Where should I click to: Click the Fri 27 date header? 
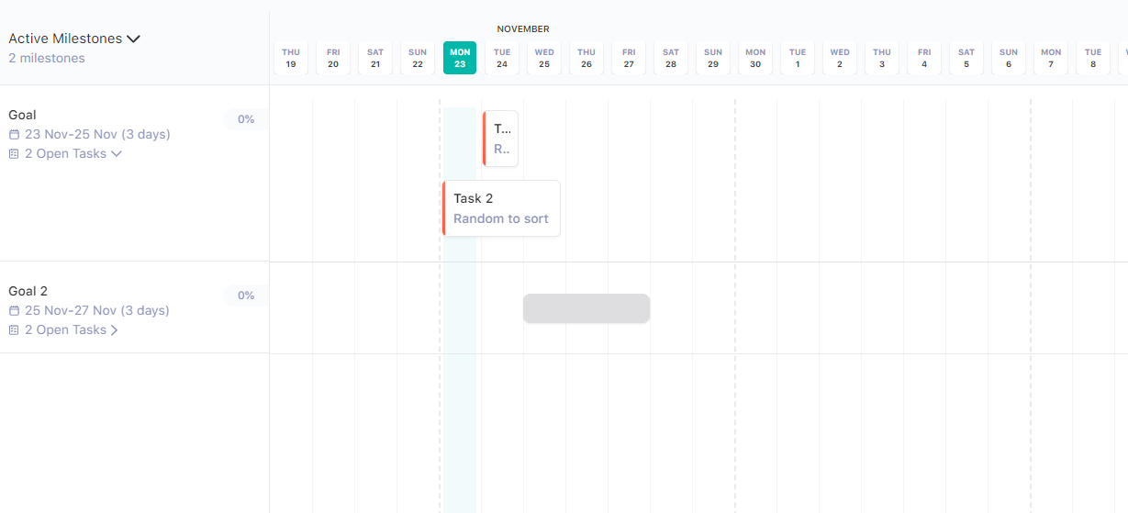coord(629,58)
